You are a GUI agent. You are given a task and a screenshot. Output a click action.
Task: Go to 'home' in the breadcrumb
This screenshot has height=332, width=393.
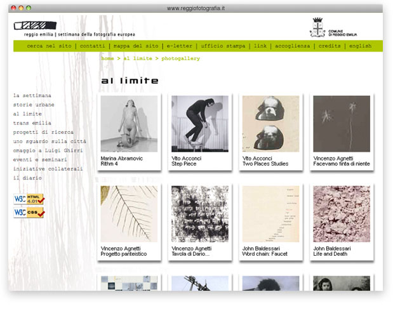[x=107, y=58]
